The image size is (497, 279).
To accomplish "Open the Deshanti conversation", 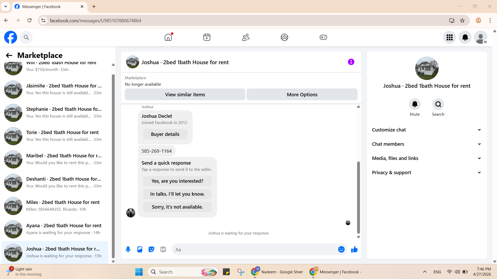I will [x=55, y=182].
